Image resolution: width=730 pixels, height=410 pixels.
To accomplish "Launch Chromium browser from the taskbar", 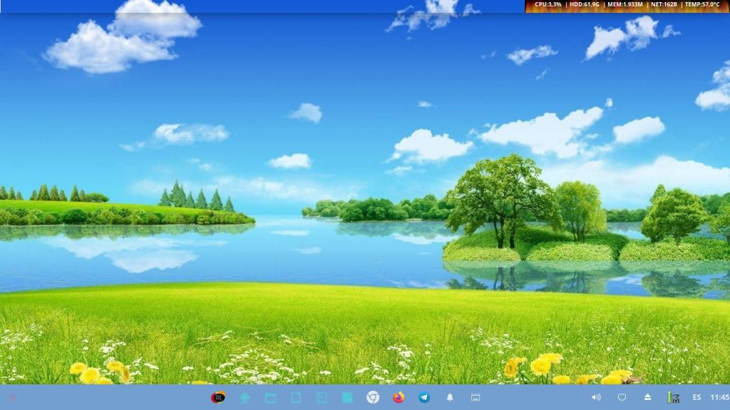I will (x=373, y=397).
